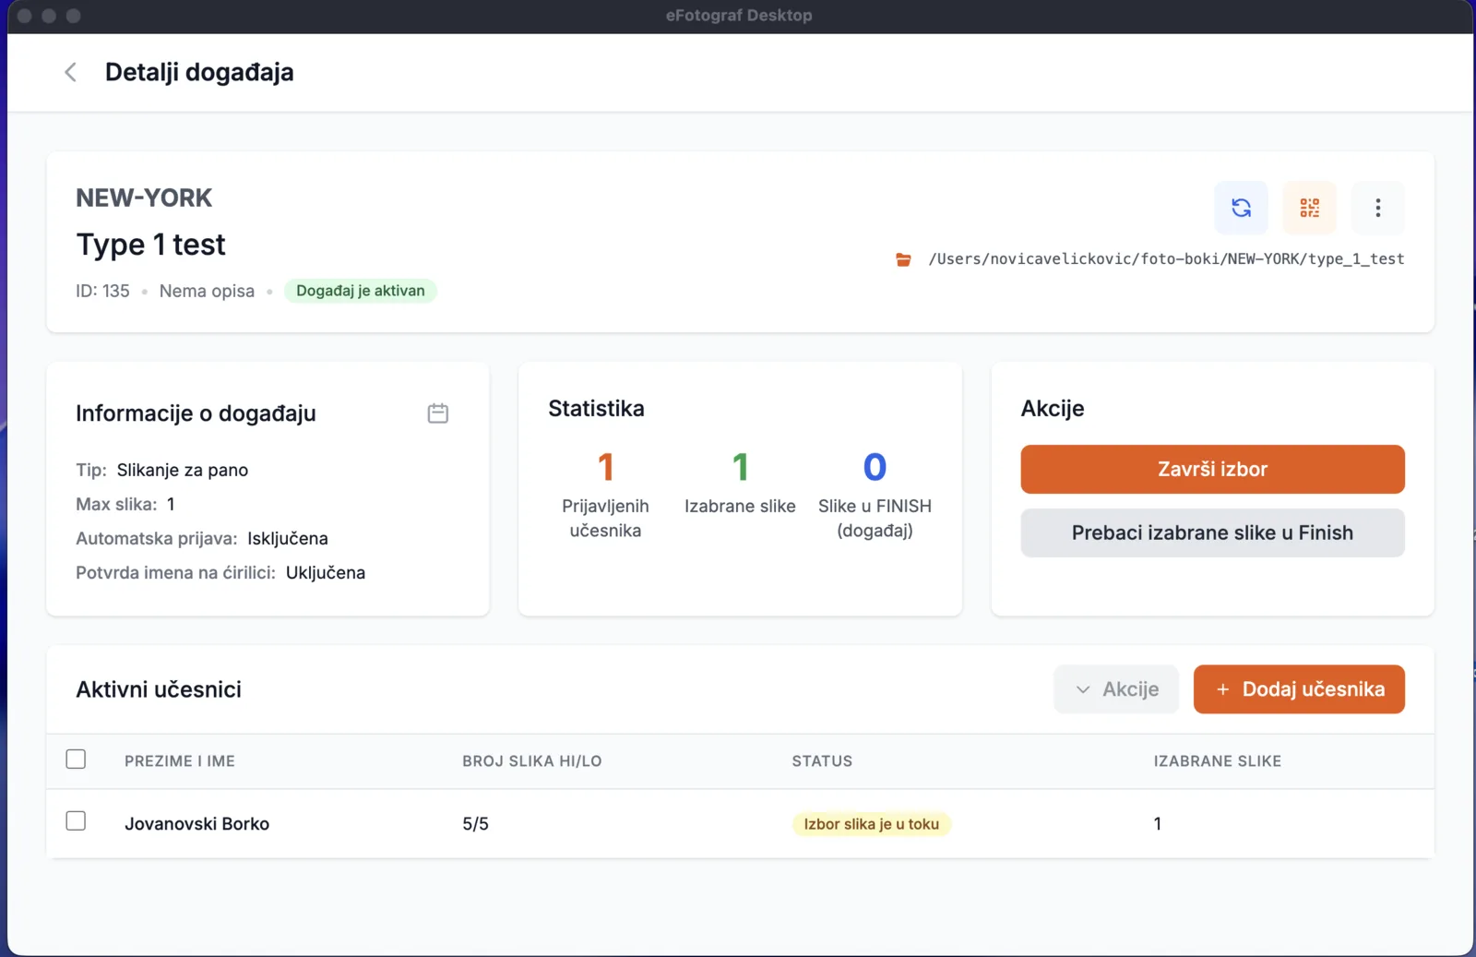Click the ID: 135 text
This screenshot has width=1476, height=957.
click(102, 291)
